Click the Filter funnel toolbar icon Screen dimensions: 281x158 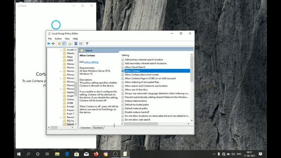[x=87, y=43]
